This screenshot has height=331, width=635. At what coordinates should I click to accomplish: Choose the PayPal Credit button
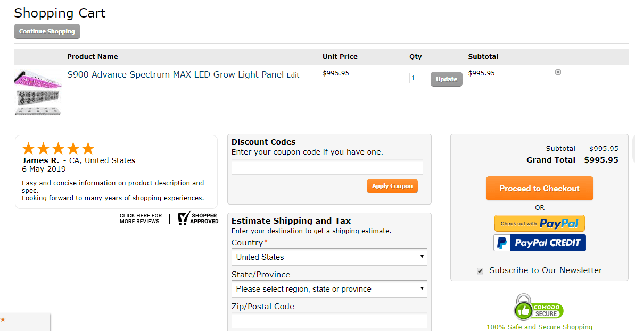point(539,243)
